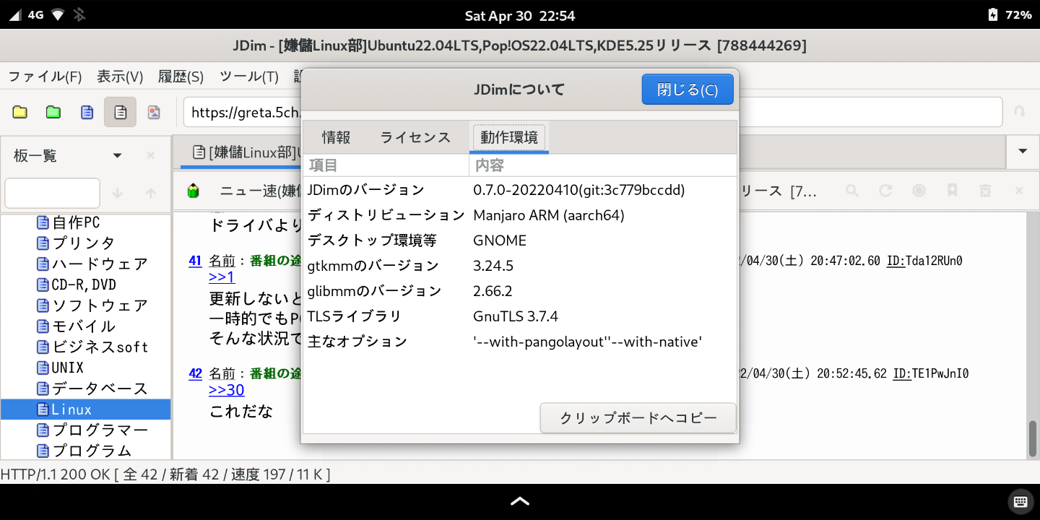Close the 板一覧 sidebar with its x
Image resolution: width=1040 pixels, height=520 pixels.
[x=151, y=155]
